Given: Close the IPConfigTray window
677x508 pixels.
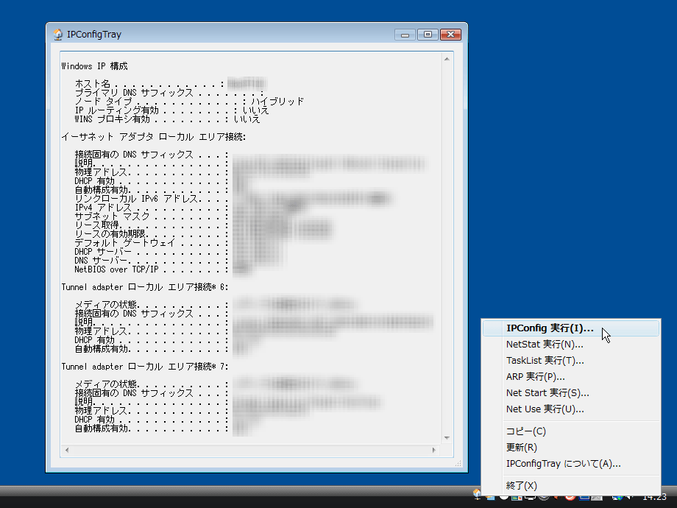Looking at the screenshot, I should 450,34.
